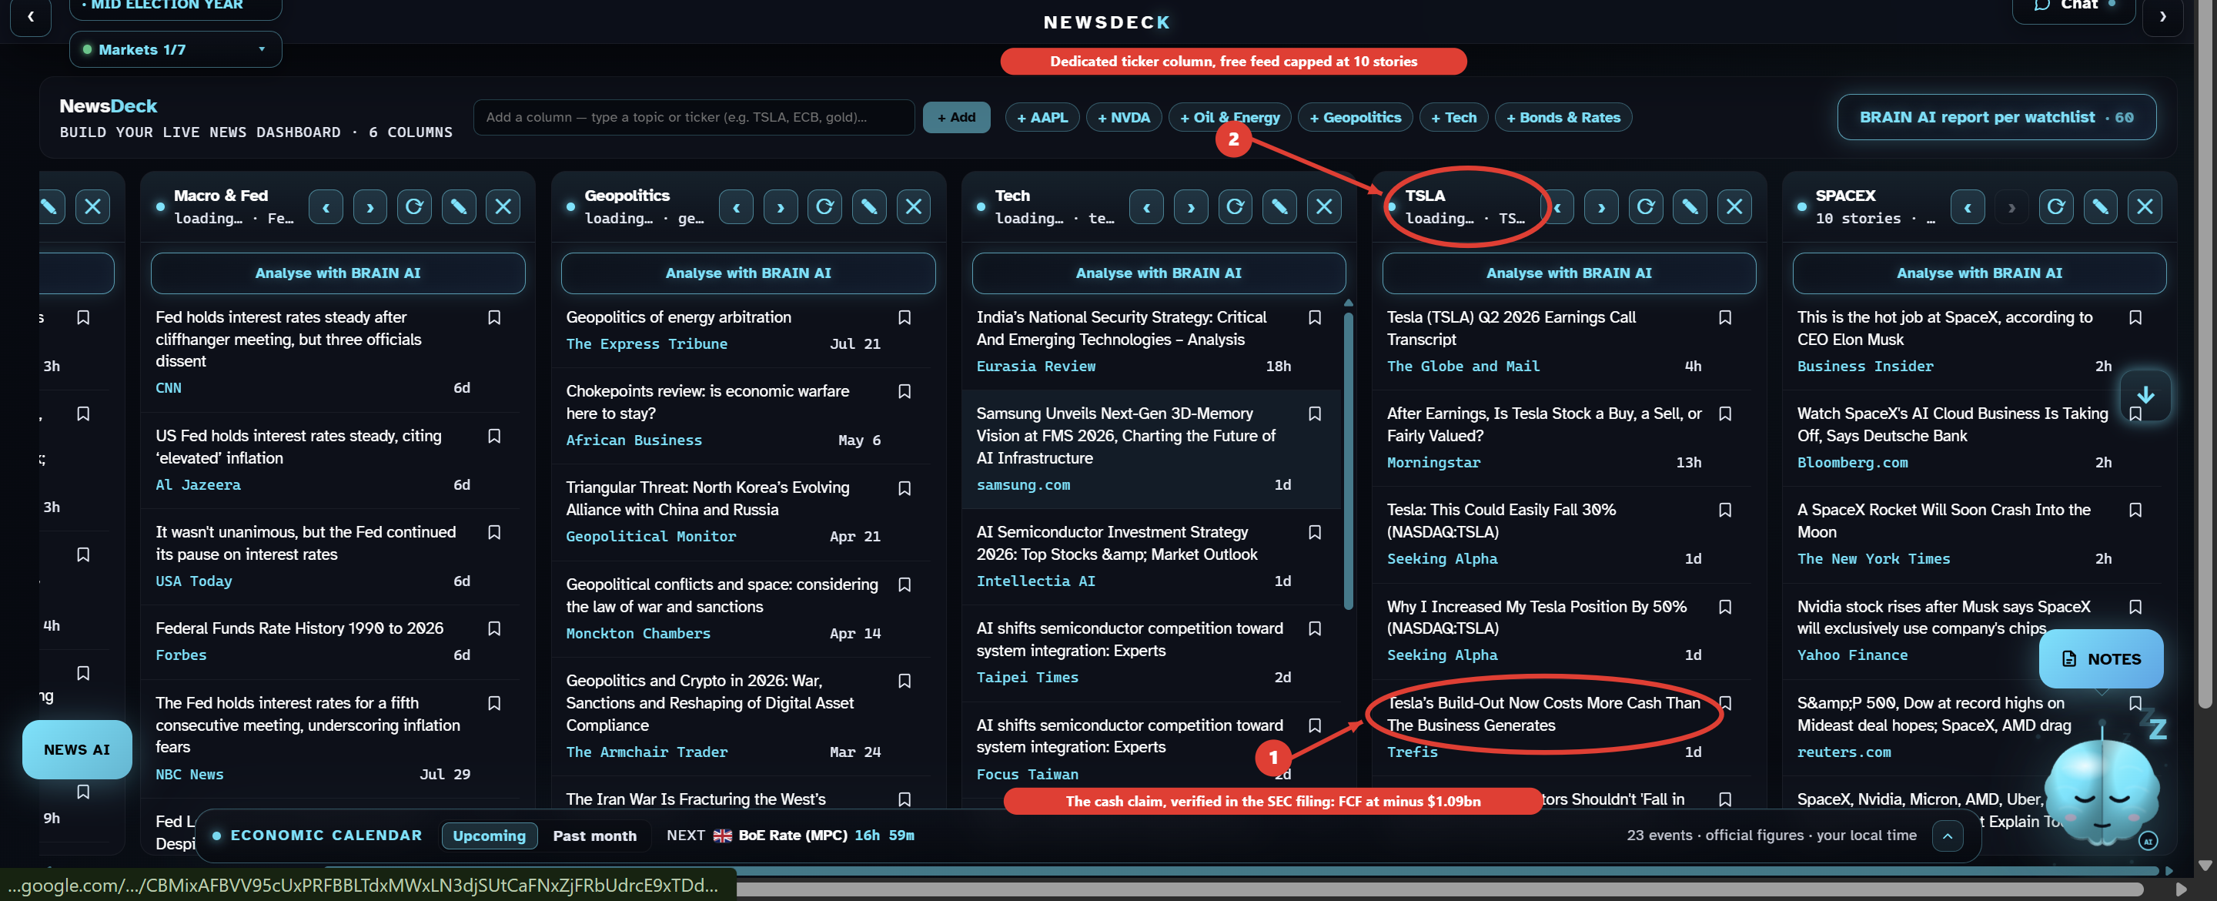Close the Geopolitics column
Screen dimensions: 2217x901
click(914, 206)
